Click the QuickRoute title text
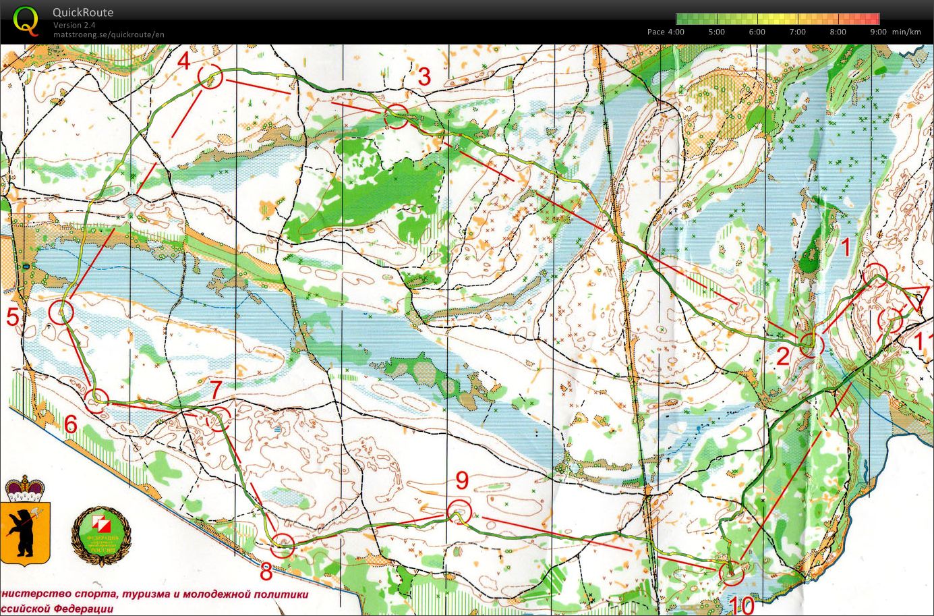934x616 pixels. pyautogui.click(x=84, y=12)
